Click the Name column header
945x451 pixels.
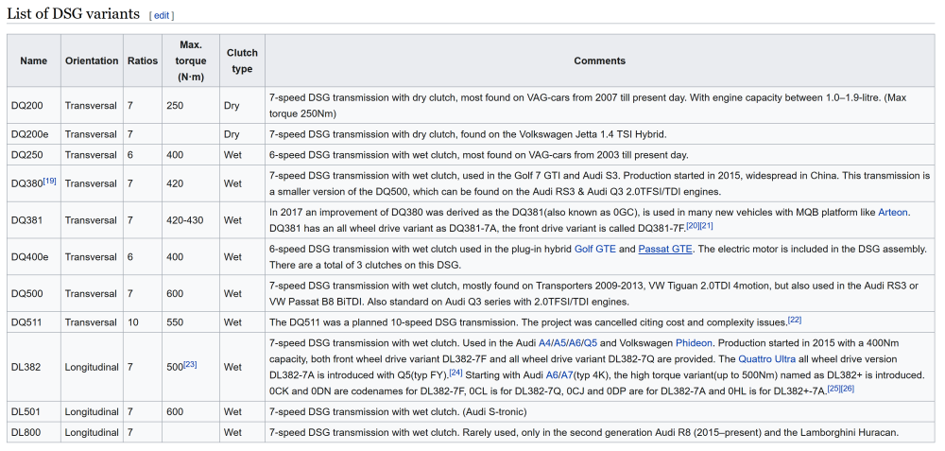click(34, 61)
